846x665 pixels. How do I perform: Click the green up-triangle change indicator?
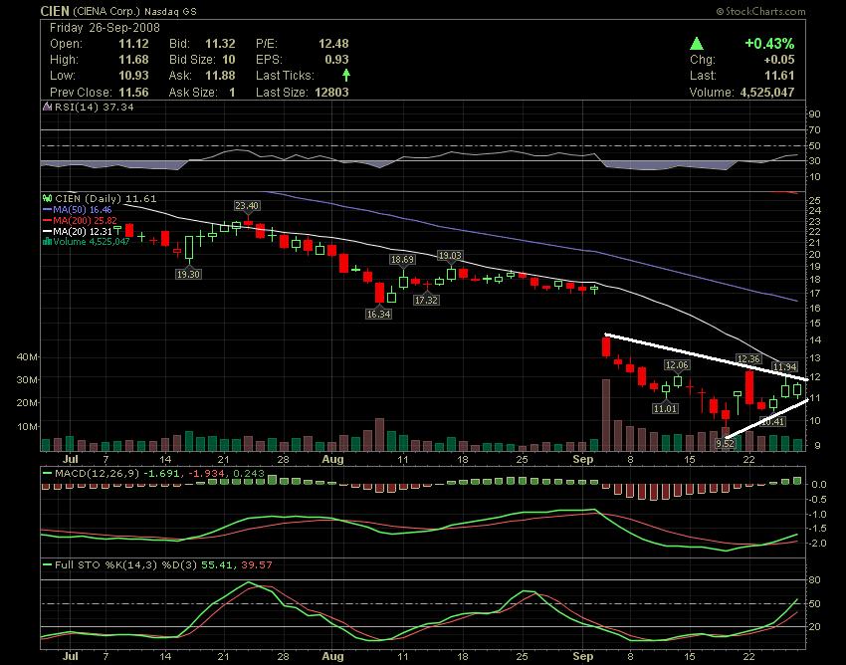tap(697, 44)
